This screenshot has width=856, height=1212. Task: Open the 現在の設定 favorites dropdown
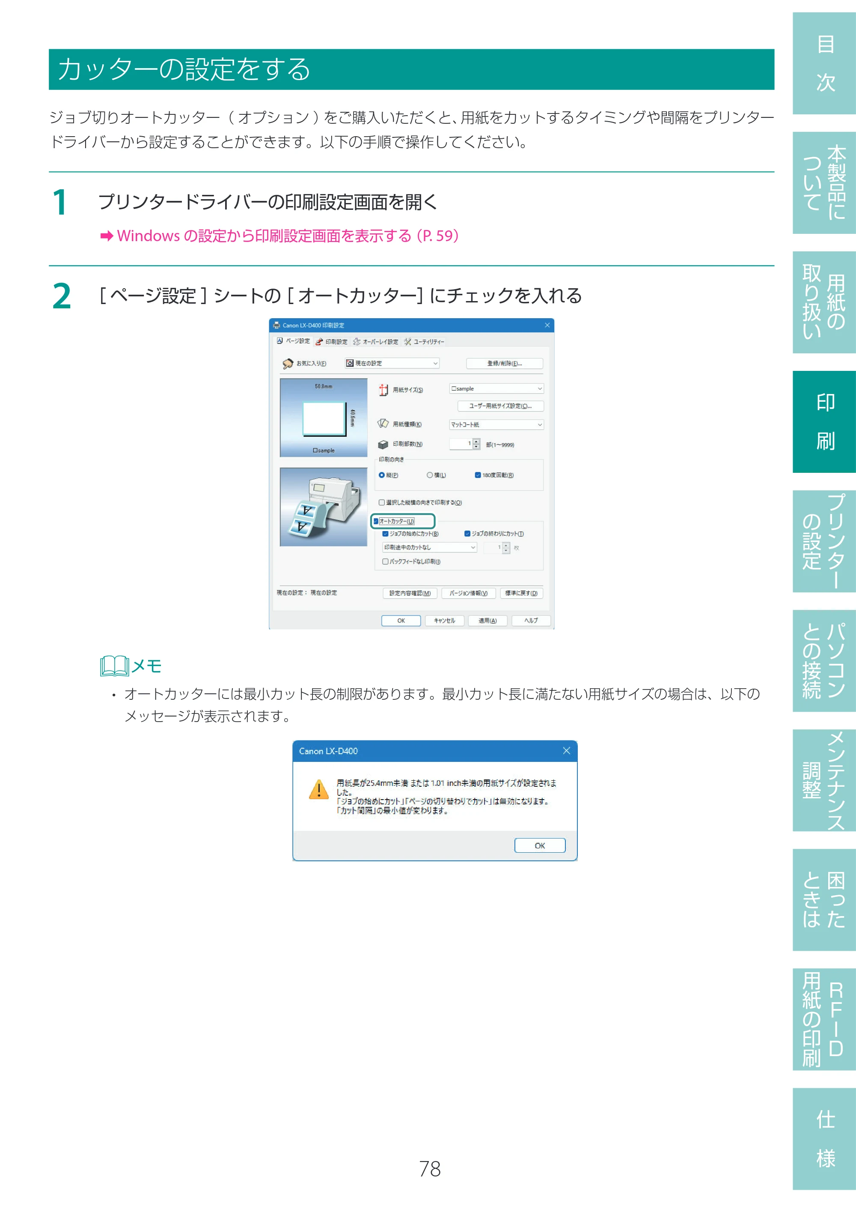coord(392,363)
